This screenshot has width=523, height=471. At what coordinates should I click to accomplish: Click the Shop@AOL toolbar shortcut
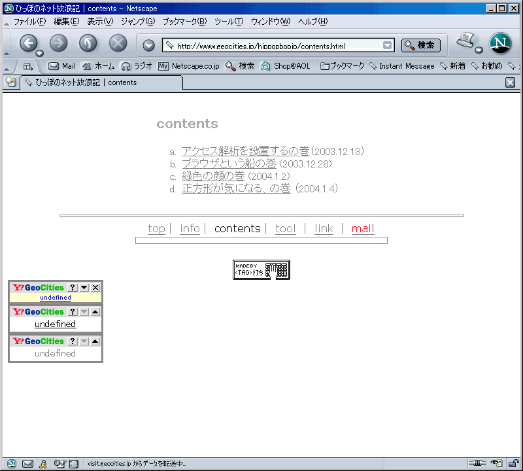(x=286, y=66)
